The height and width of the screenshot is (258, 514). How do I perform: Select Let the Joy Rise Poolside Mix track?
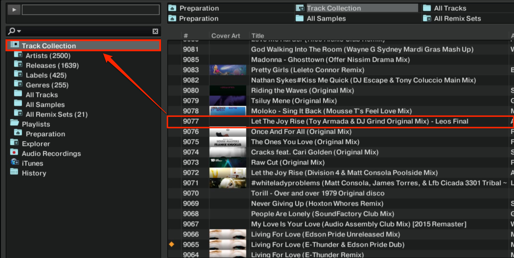344,173
